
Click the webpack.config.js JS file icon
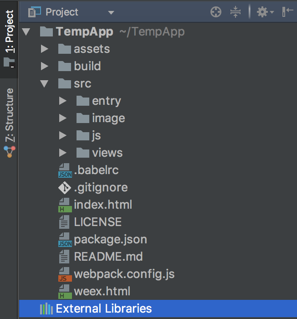tap(65, 274)
